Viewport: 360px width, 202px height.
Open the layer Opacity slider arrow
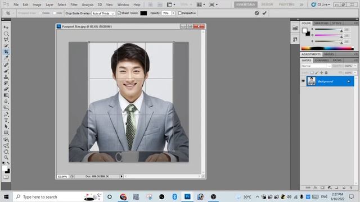tap(355, 66)
